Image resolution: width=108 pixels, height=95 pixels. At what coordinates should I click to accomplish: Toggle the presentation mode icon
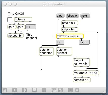(34, 90)
